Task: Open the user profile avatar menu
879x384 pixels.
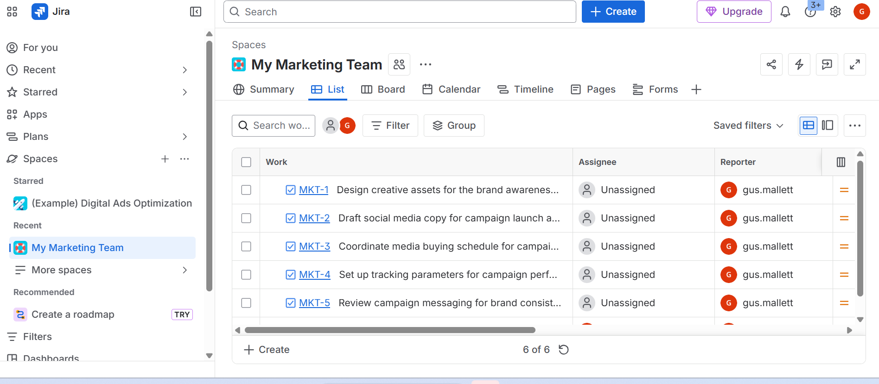Action: click(861, 12)
